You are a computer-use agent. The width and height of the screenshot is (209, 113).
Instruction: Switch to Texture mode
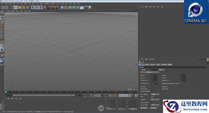pos(2,21)
